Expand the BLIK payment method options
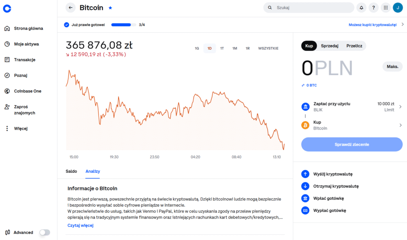Image resolution: width=407 pixels, height=240 pixels. pyautogui.click(x=400, y=106)
